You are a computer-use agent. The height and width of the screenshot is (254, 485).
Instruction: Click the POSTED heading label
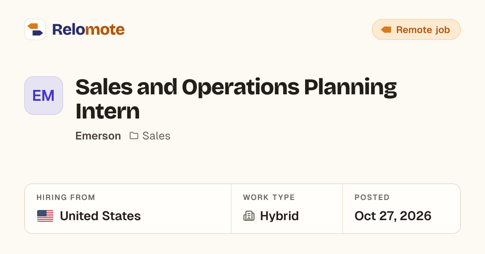(372, 198)
